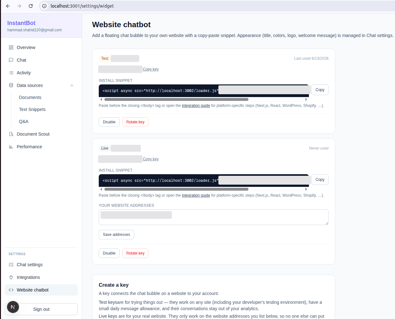
Task: Click the Document Scout search-file icon
Action: [11, 134]
